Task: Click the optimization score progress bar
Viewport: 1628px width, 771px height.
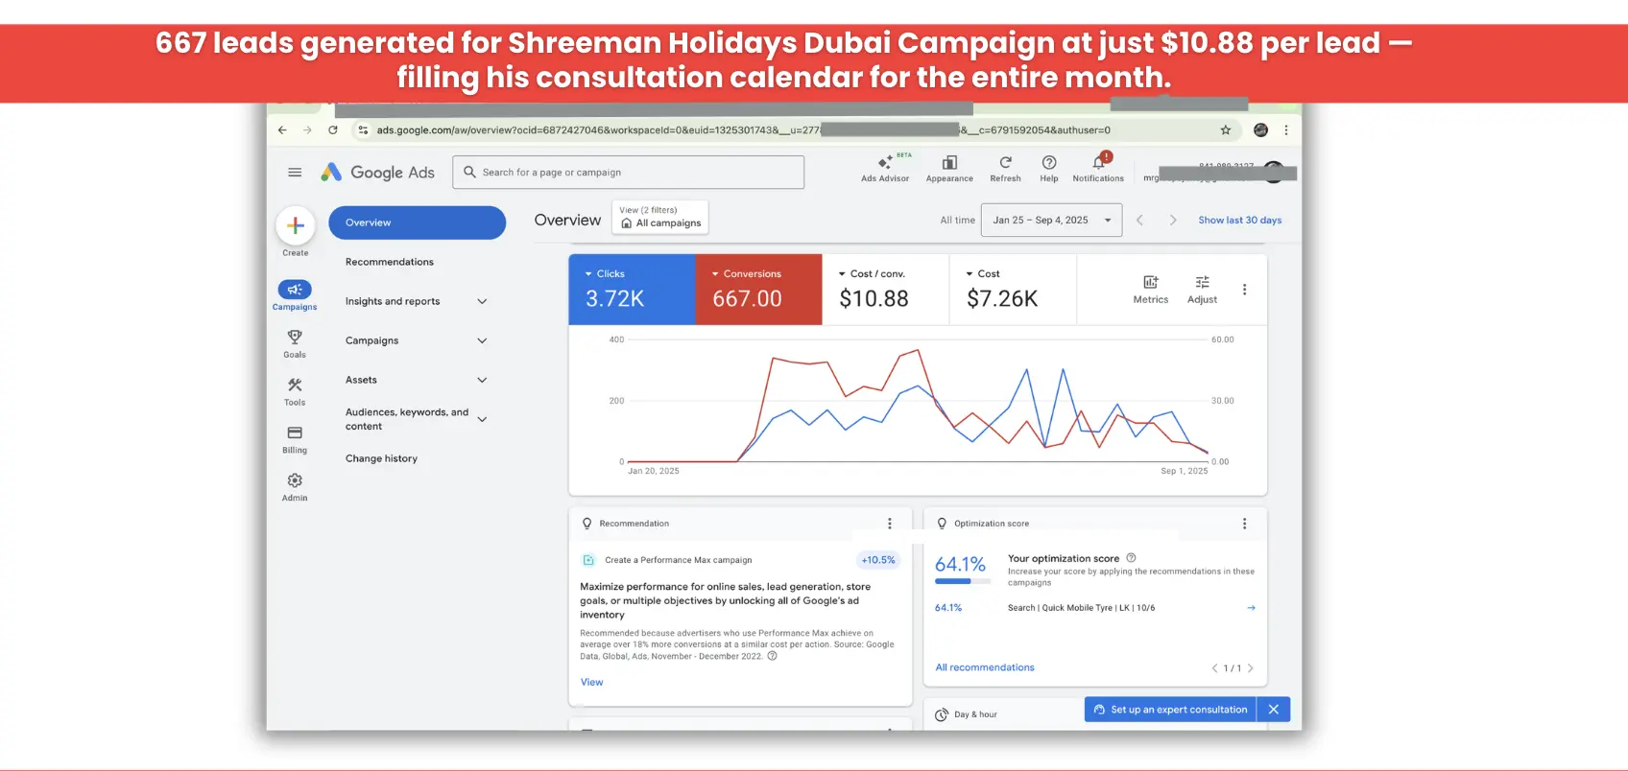Action: (961, 581)
